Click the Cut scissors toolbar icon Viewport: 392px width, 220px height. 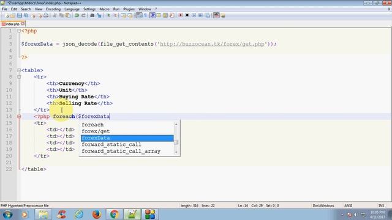coord(55,15)
